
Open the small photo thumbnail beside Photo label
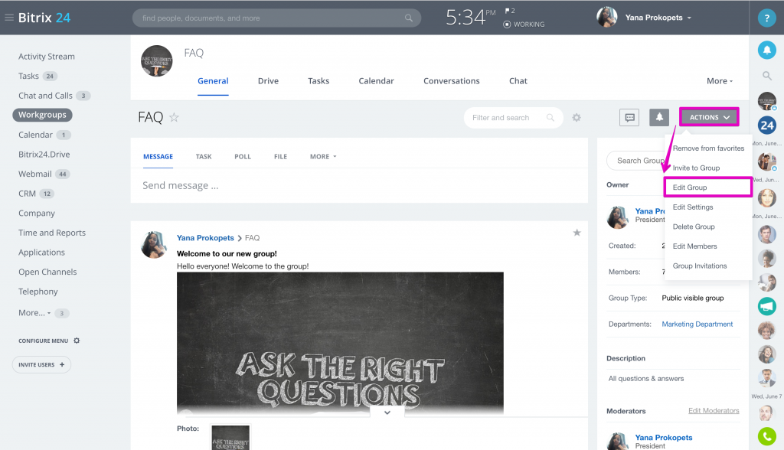230,437
